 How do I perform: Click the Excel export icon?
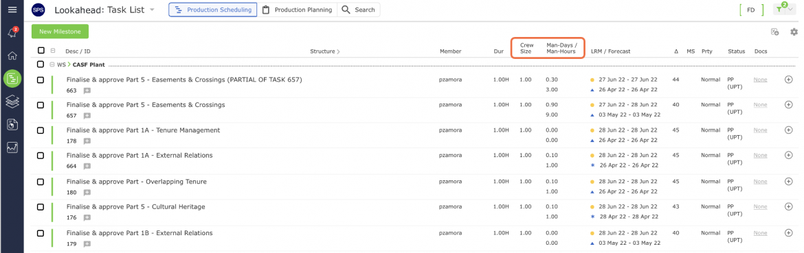coord(774,32)
